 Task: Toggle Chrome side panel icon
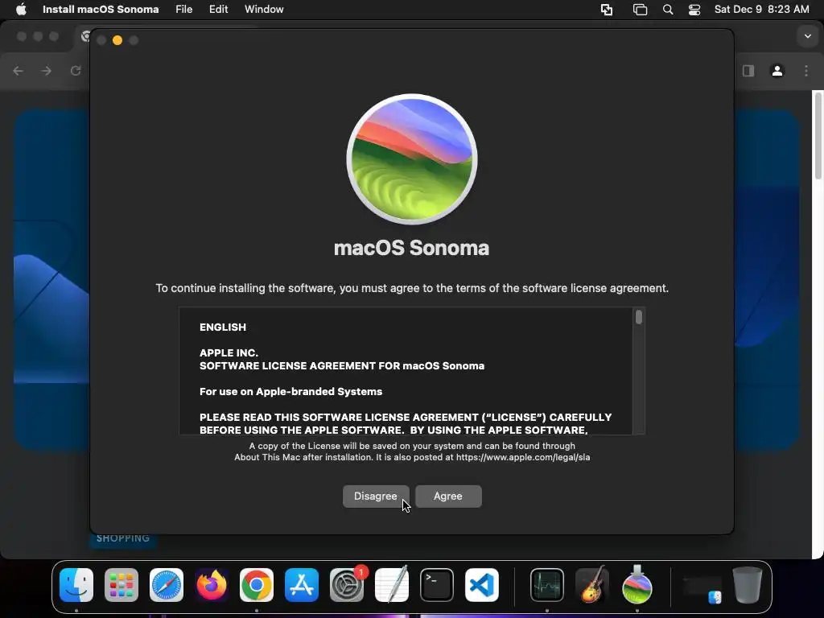748,71
